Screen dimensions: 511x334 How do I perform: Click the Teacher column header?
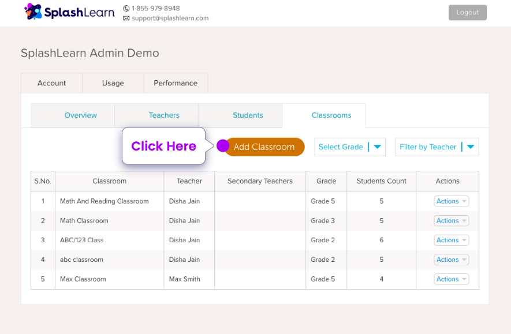coord(189,181)
